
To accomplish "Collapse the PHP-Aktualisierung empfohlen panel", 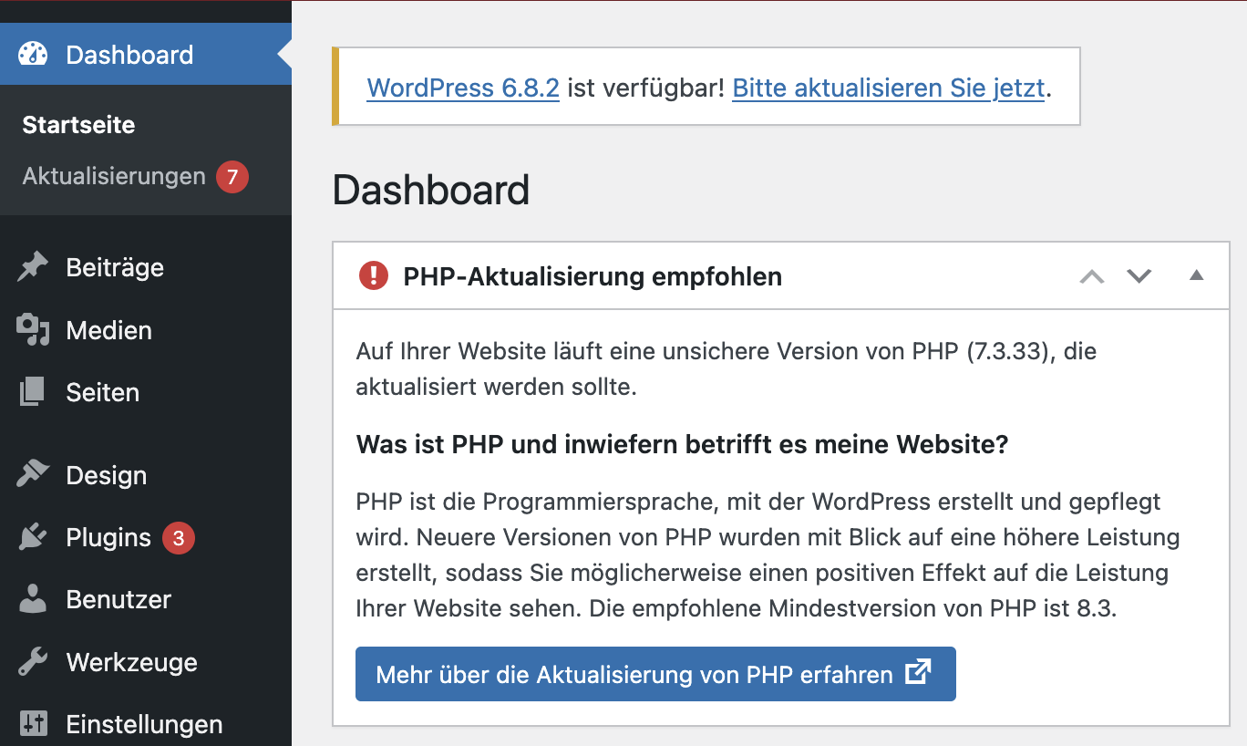I will click(x=1197, y=275).
